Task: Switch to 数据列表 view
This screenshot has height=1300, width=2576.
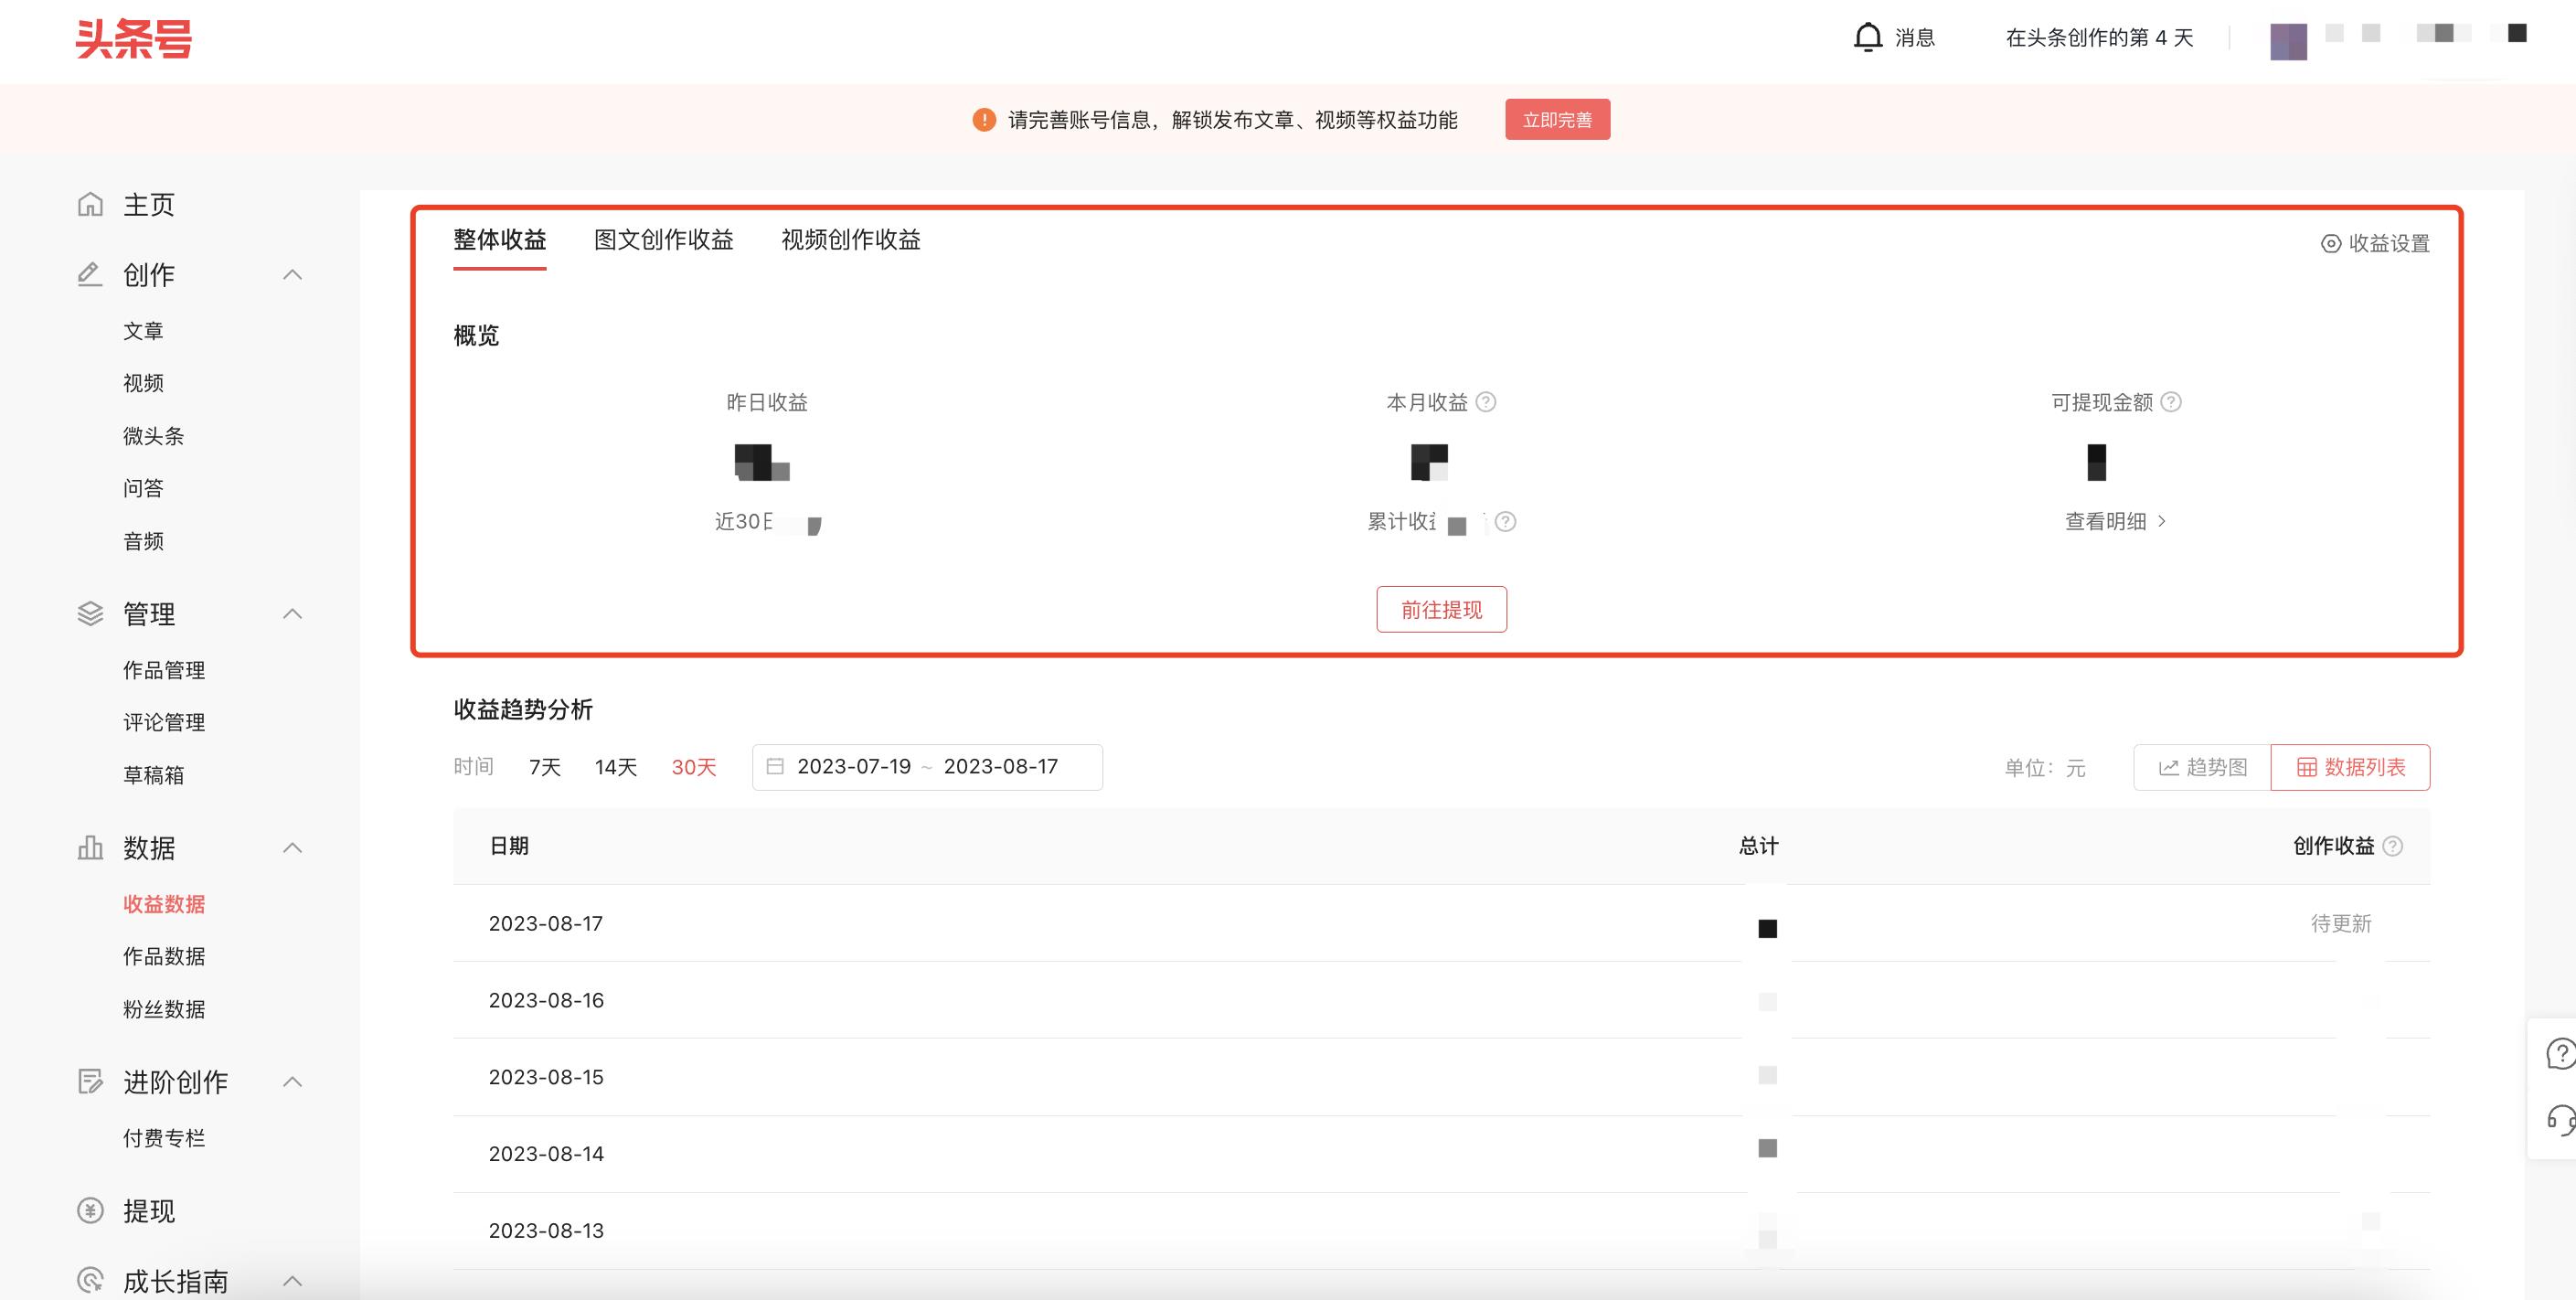Action: tap(2350, 767)
